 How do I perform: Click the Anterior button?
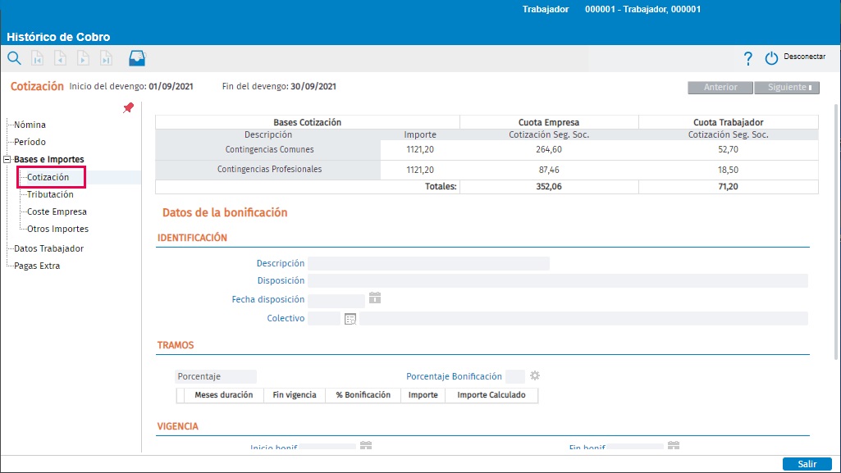(x=720, y=88)
